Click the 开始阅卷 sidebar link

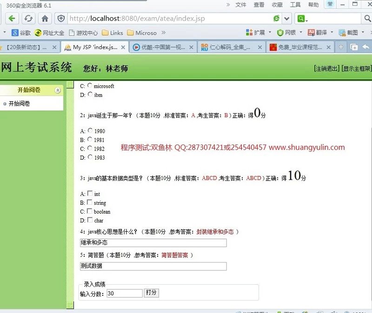(x=19, y=104)
